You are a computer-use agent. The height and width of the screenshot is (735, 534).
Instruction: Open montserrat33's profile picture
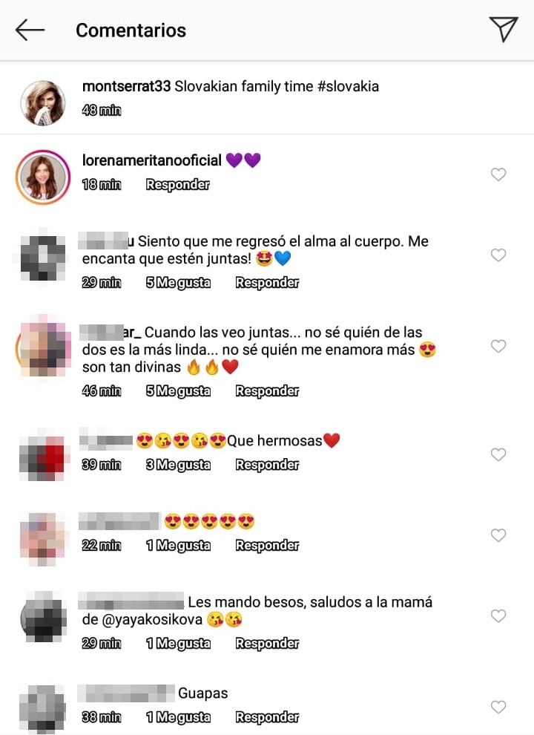43,103
